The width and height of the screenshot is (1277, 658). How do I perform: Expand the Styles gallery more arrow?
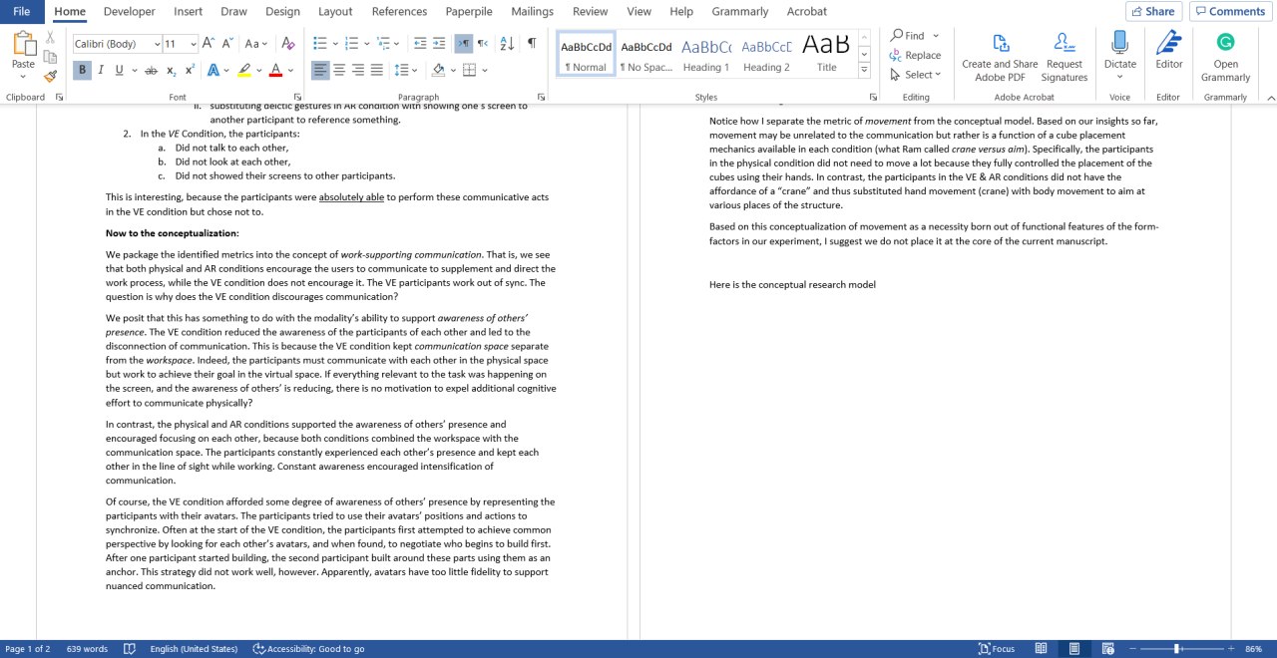(864, 69)
